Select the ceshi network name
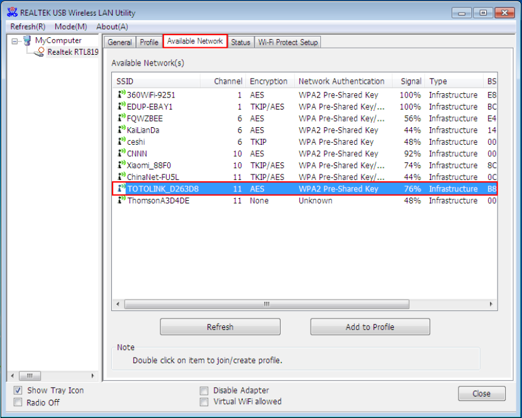 pos(136,142)
